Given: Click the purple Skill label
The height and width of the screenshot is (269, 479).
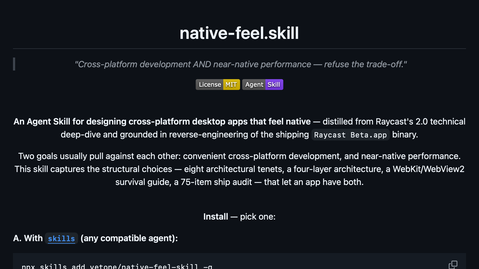Looking at the screenshot, I should (x=274, y=85).
